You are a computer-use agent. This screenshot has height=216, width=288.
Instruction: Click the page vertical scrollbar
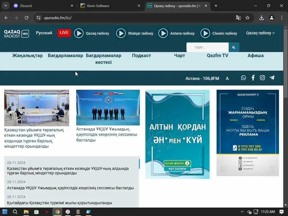(x=286, y=63)
